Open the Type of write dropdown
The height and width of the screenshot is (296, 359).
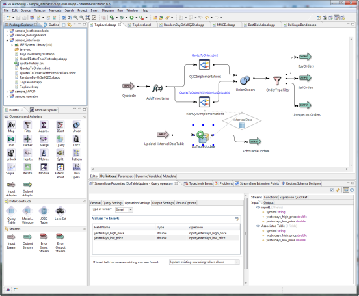pyautogui.click(x=124, y=209)
